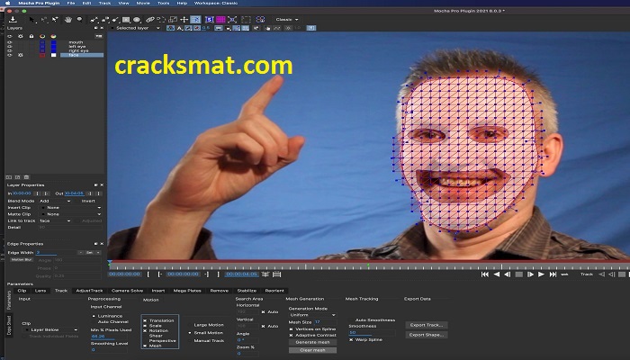The image size is (630, 360).
Task: Choose the Create Rectangle shape tool
Action: [126, 19]
